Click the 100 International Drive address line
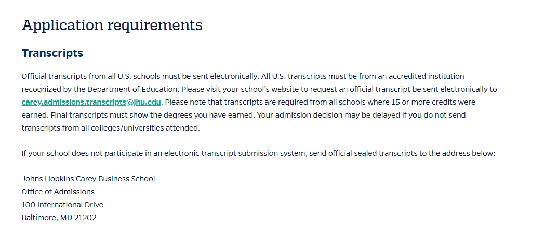 pyautogui.click(x=62, y=205)
